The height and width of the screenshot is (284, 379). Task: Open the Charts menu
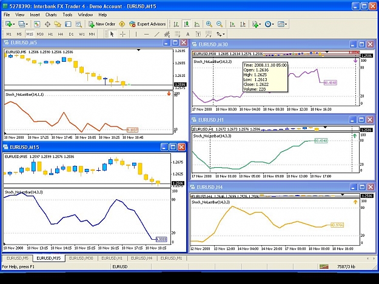[x=51, y=15]
